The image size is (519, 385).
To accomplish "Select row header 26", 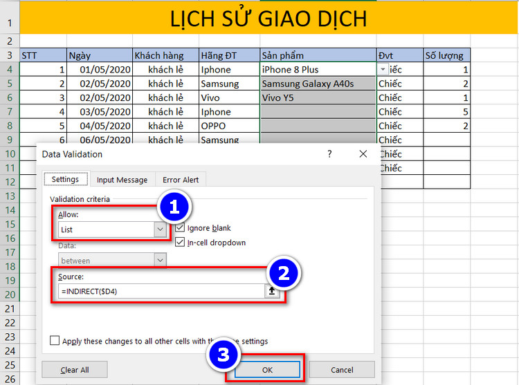I will point(10,379).
